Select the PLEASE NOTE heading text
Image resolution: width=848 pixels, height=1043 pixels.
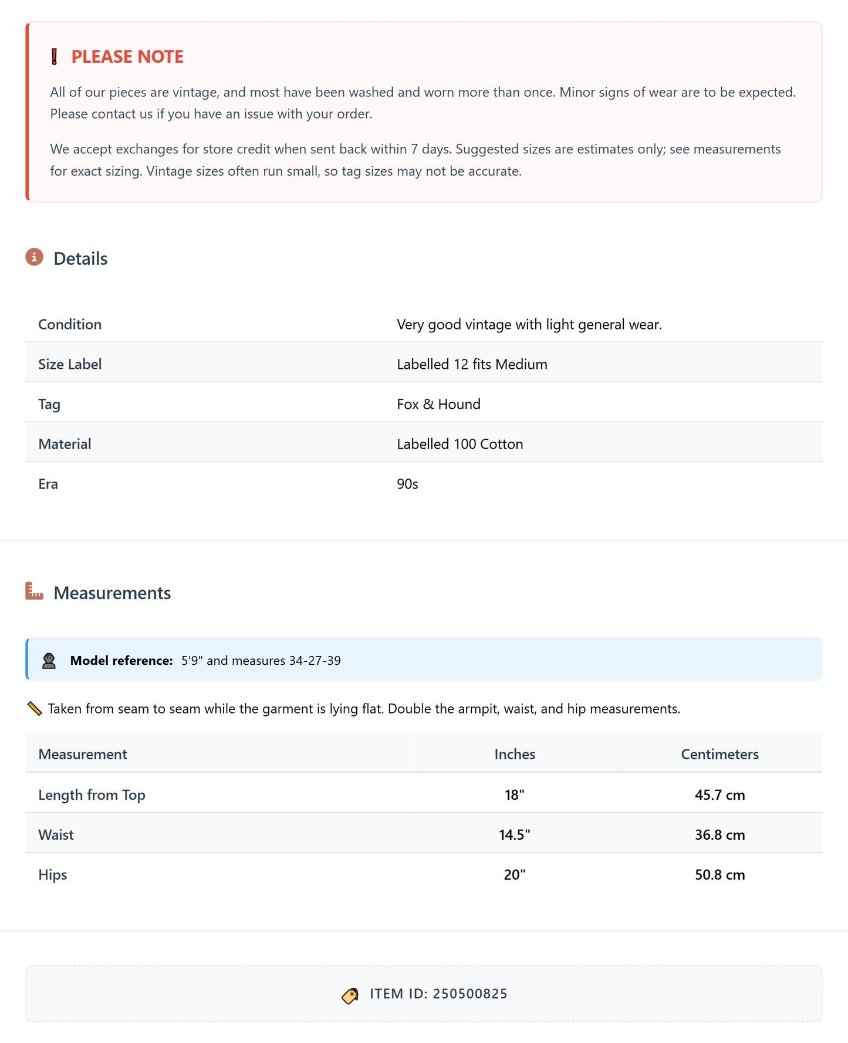(x=127, y=57)
